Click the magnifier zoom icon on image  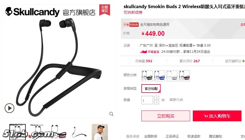111,114
